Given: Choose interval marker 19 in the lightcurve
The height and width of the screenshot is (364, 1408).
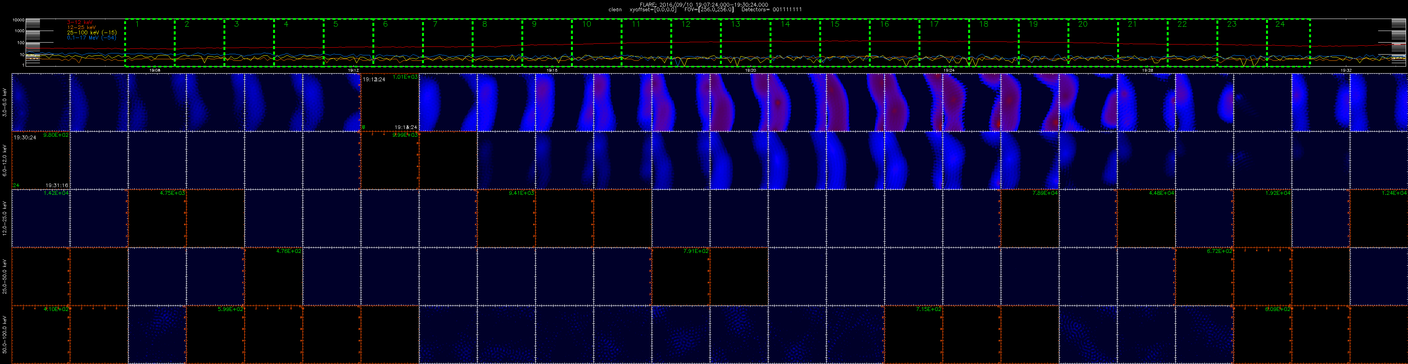Looking at the screenshot, I should 1033,24.
